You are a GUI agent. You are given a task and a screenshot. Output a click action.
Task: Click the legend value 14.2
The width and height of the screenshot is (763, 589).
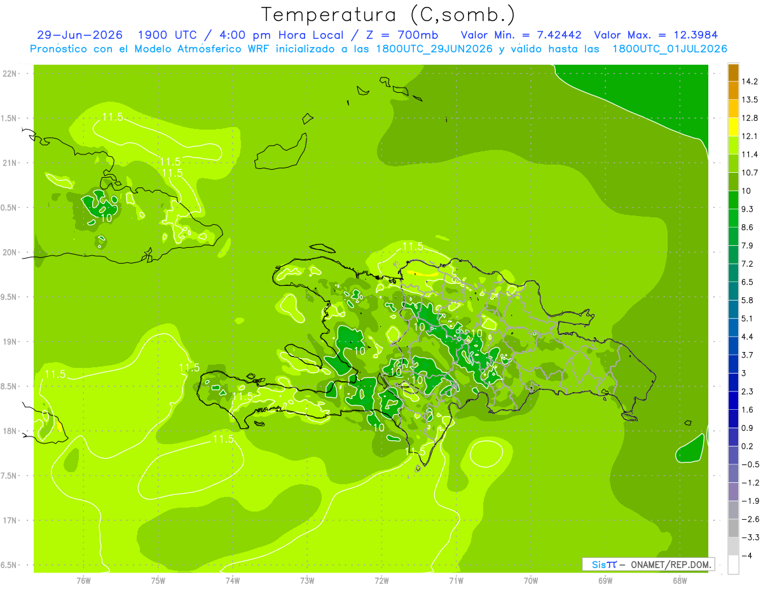pos(750,81)
